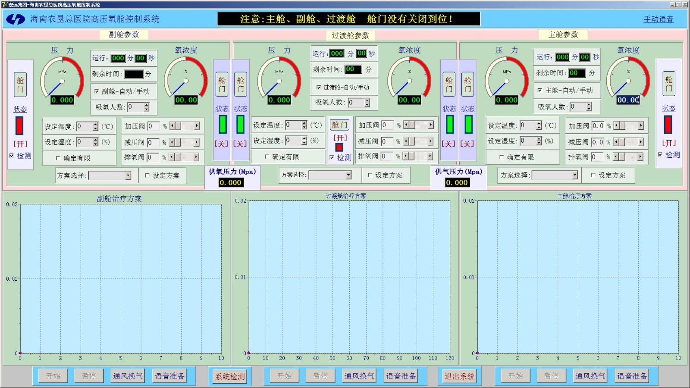Click 副舱 加压阀 slider bar

coord(185,126)
